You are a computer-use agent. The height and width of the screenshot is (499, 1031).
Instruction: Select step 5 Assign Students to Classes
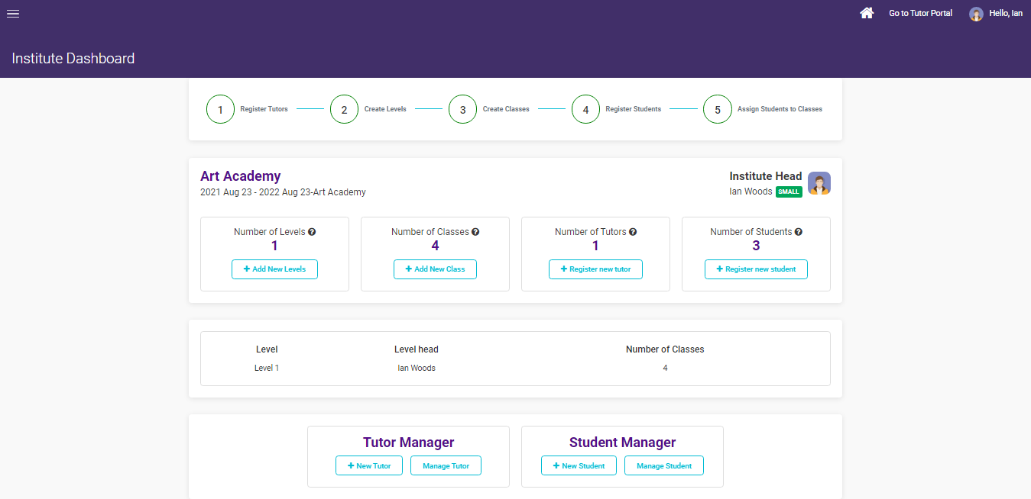(x=717, y=108)
